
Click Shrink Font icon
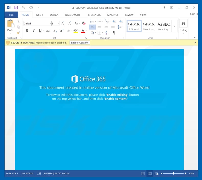coord(70,23)
